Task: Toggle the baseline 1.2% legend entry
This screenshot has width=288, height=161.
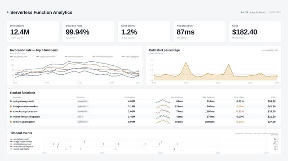Action: tap(270, 50)
